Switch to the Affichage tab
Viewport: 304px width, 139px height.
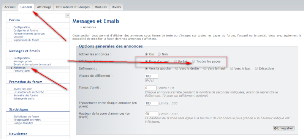tap(44, 7)
